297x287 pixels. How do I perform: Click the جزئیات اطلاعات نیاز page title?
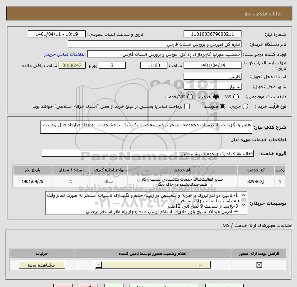coord(263,14)
